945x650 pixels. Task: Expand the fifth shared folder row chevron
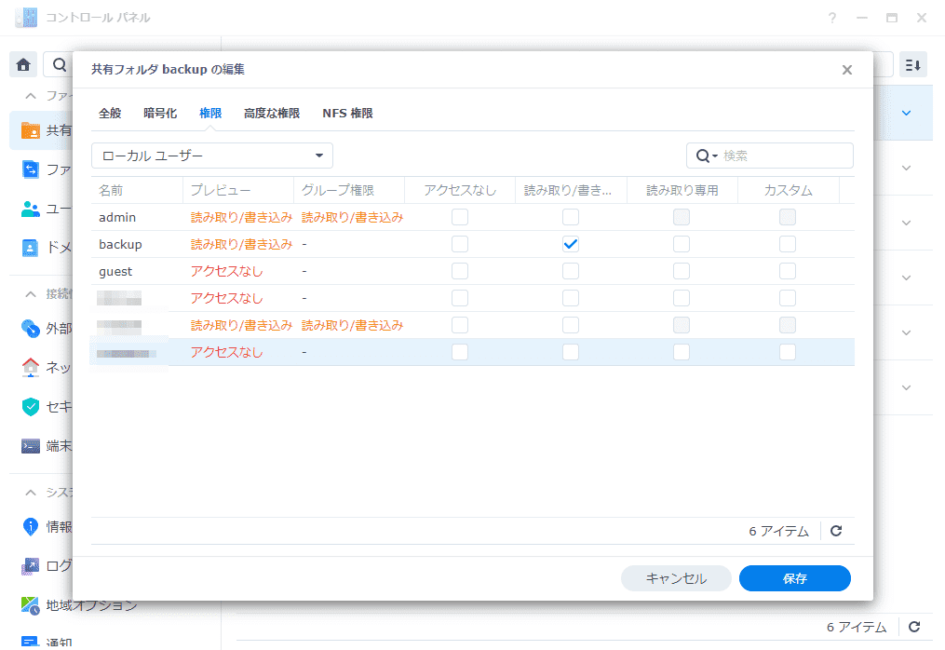click(907, 332)
